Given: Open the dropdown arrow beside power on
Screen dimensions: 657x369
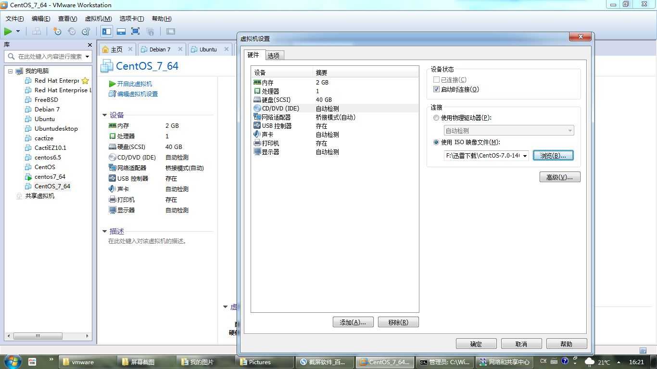Looking at the screenshot, I should tap(18, 31).
